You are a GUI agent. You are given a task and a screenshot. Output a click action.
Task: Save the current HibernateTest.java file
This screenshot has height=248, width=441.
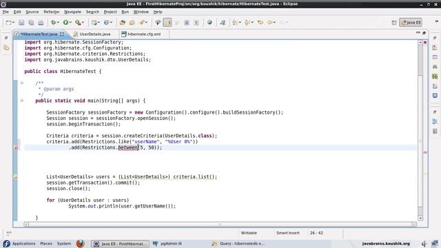[x=21, y=23]
